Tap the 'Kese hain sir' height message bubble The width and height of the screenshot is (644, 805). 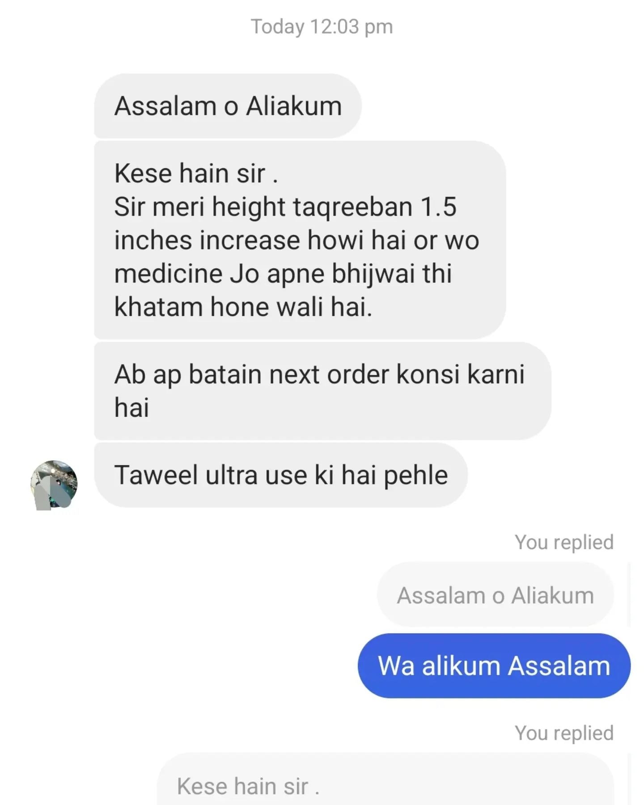pos(300,240)
